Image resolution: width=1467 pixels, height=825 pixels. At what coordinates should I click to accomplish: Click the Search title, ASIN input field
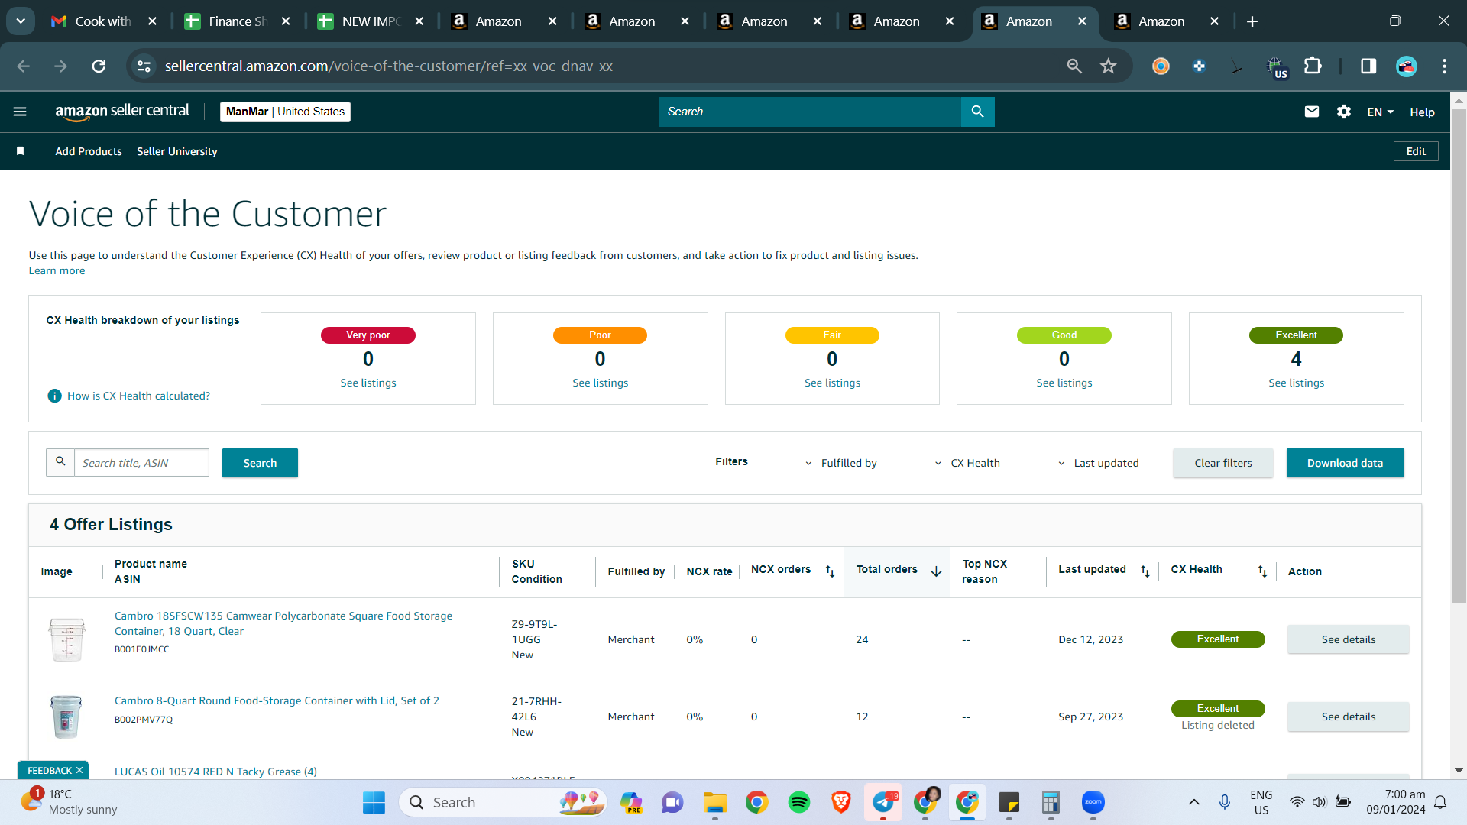[x=141, y=463]
